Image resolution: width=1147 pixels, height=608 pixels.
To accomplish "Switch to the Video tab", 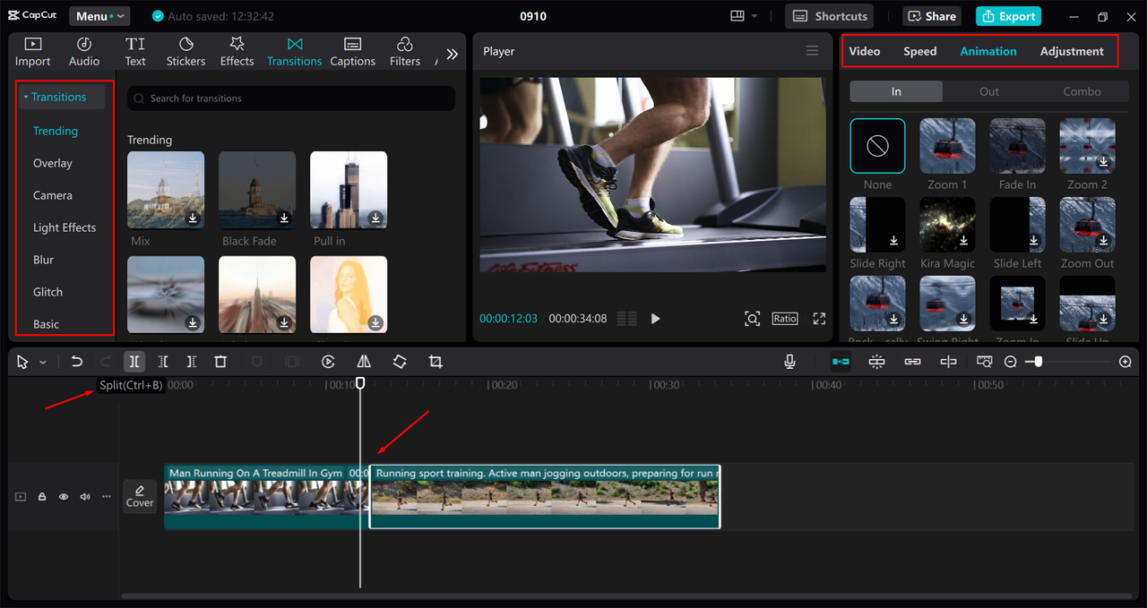I will 865,51.
